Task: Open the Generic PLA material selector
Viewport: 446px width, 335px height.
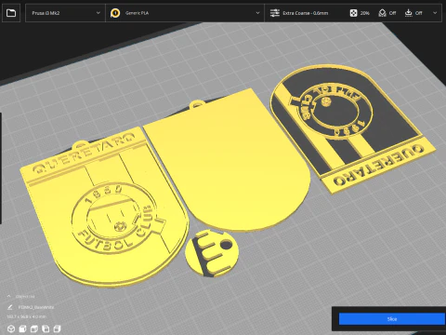Action: click(x=185, y=13)
